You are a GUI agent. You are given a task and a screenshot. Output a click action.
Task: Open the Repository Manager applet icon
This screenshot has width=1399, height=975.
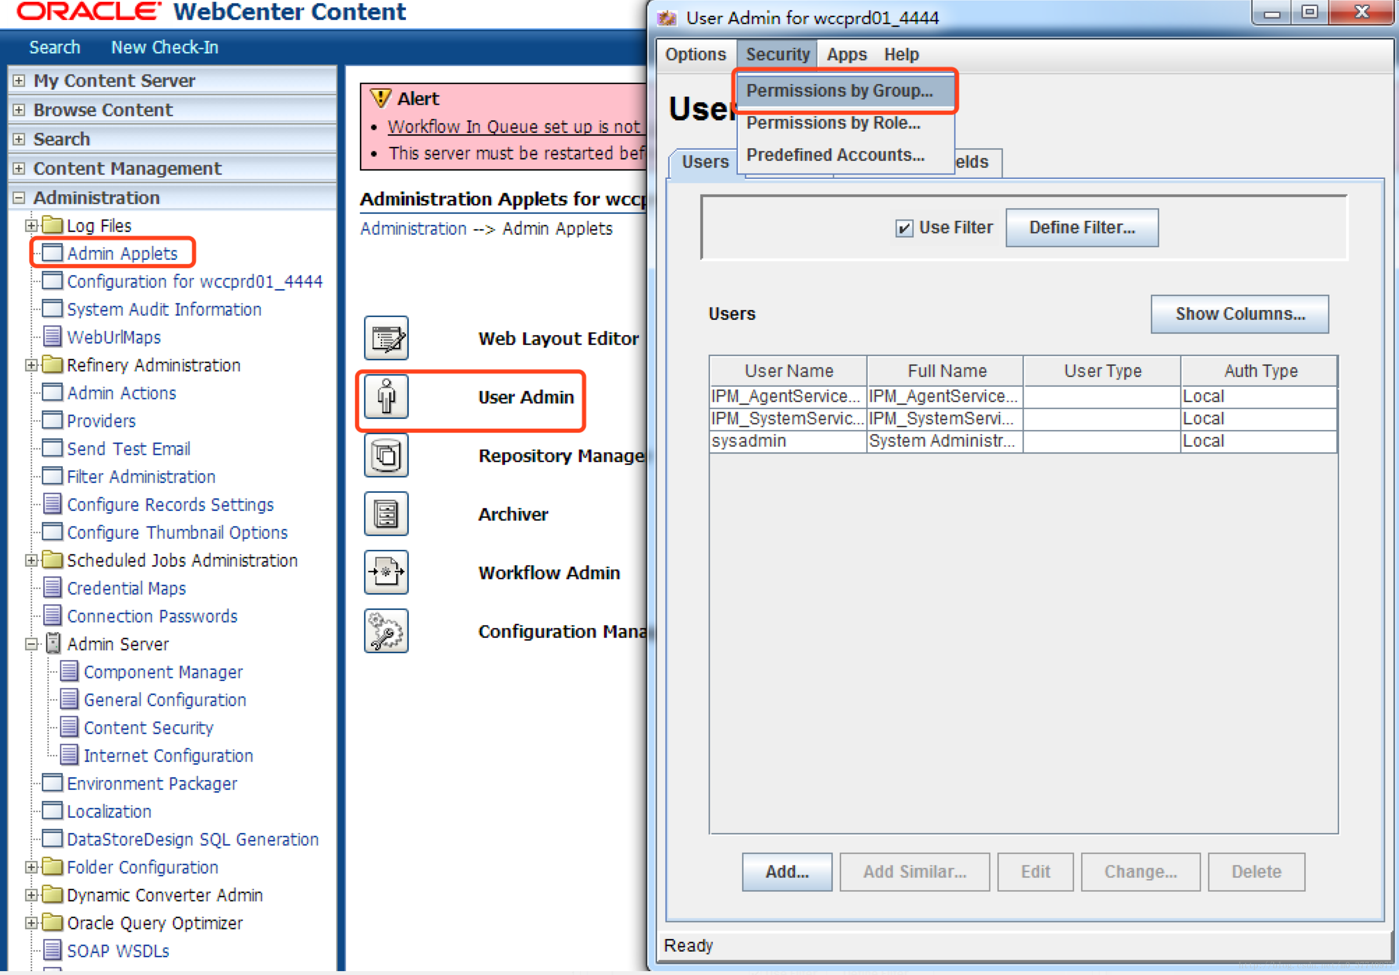pyautogui.click(x=386, y=455)
